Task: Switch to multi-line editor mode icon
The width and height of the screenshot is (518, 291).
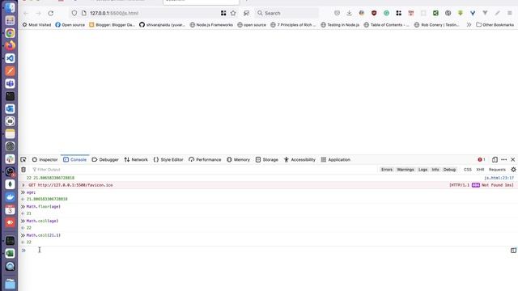Action: tap(513, 251)
